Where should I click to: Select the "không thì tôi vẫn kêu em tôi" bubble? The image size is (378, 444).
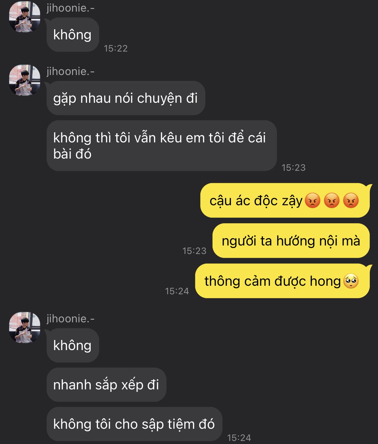point(162,145)
